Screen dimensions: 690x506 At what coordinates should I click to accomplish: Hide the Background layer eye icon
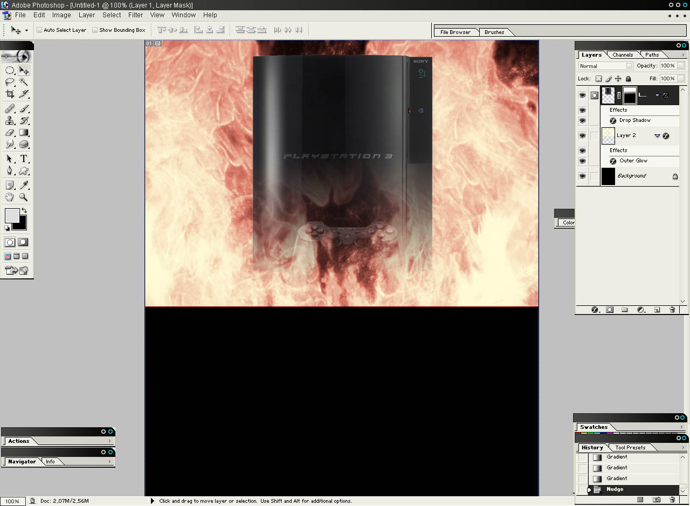click(582, 176)
